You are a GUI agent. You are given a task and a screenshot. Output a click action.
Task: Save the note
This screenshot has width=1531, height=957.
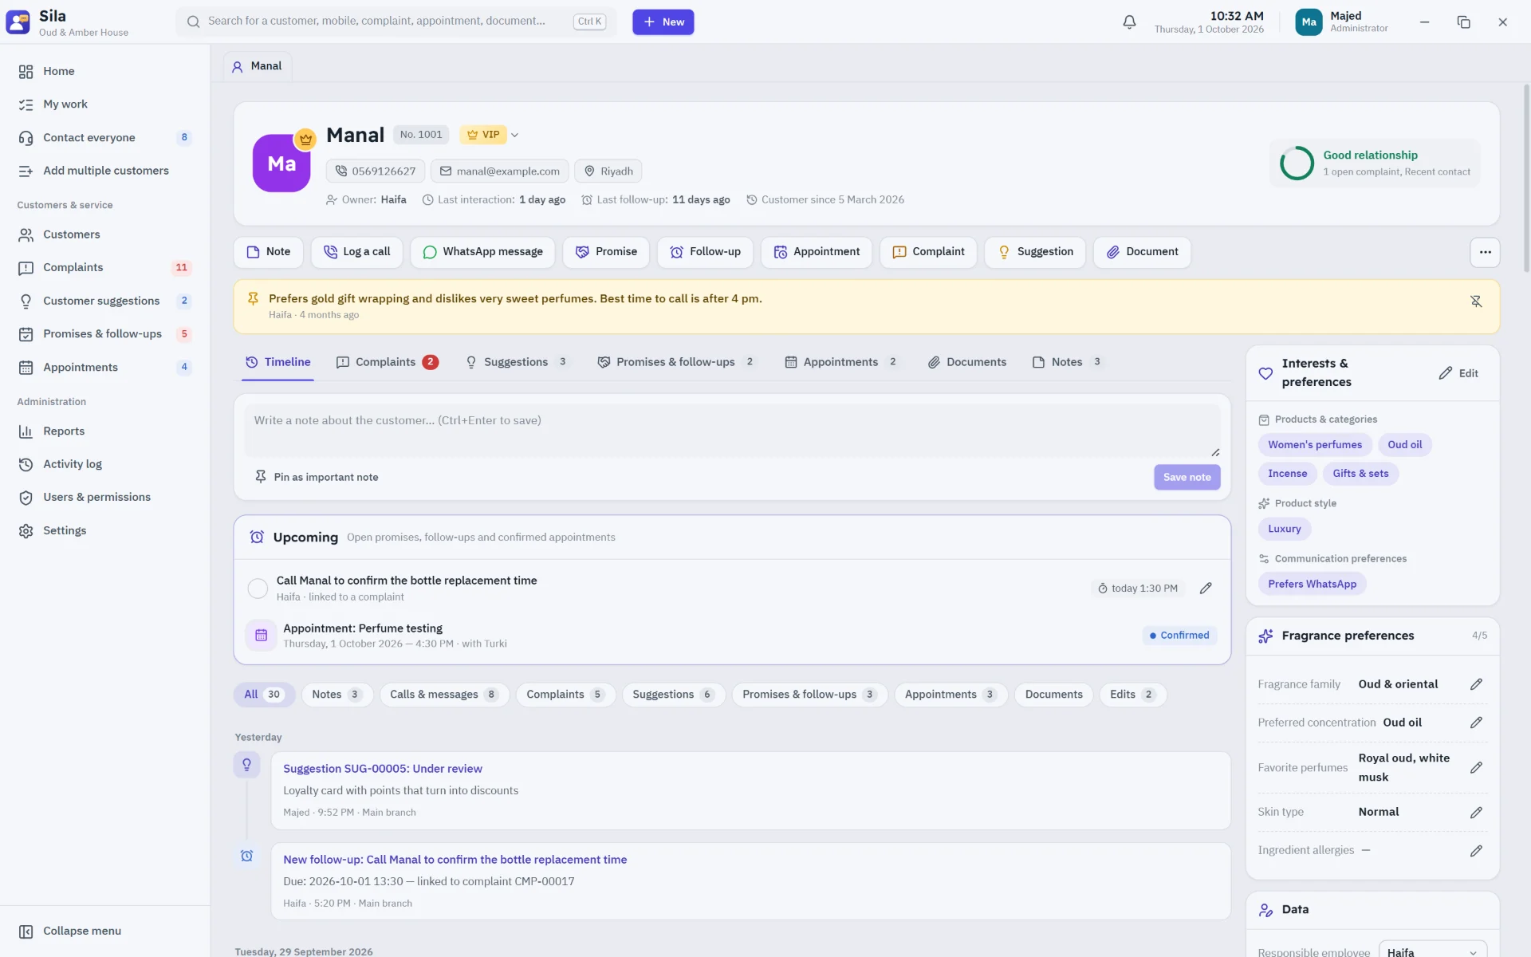[x=1187, y=477]
